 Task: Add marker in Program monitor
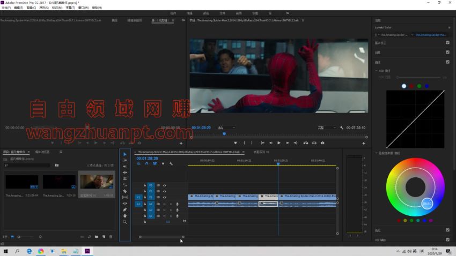(x=236, y=143)
